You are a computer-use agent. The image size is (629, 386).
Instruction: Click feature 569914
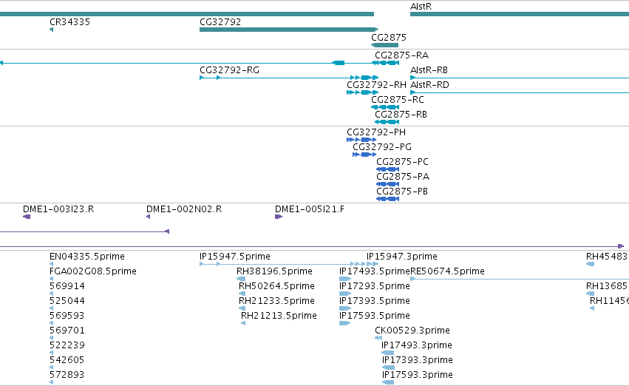point(51,294)
